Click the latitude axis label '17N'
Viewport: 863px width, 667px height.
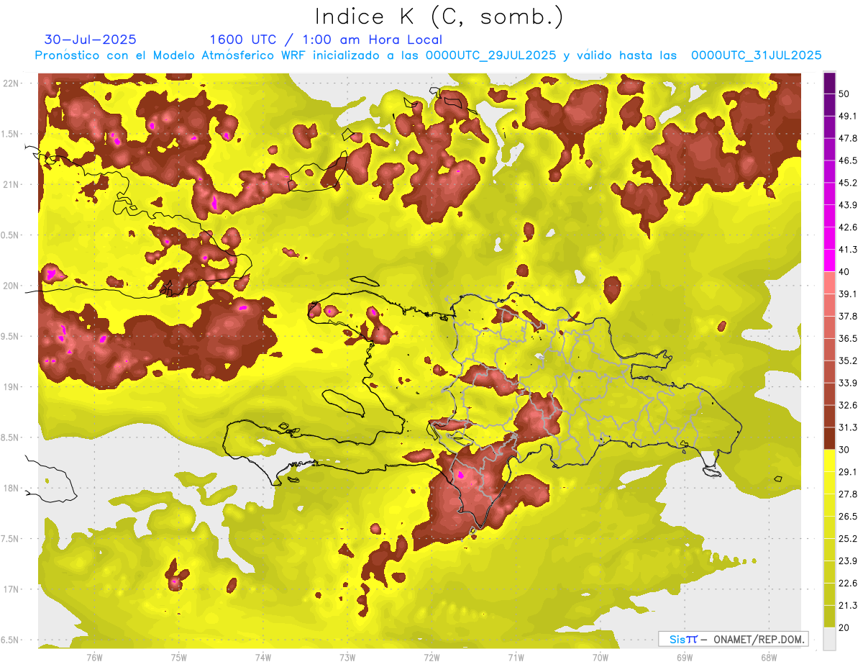[12, 589]
